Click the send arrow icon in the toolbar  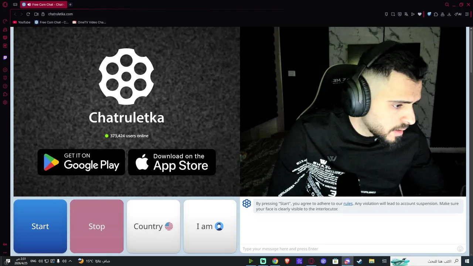[413, 14]
